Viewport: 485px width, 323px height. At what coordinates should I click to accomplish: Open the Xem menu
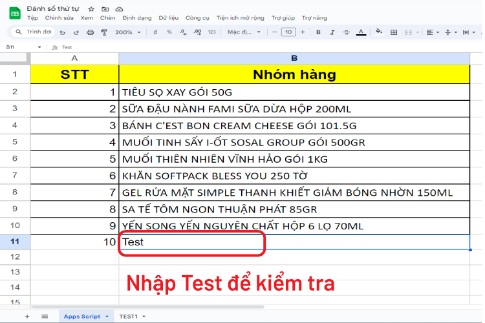(87, 18)
